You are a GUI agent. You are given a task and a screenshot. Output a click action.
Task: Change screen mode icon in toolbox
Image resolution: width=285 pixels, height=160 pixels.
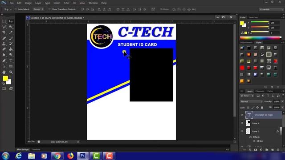(x=11, y=89)
